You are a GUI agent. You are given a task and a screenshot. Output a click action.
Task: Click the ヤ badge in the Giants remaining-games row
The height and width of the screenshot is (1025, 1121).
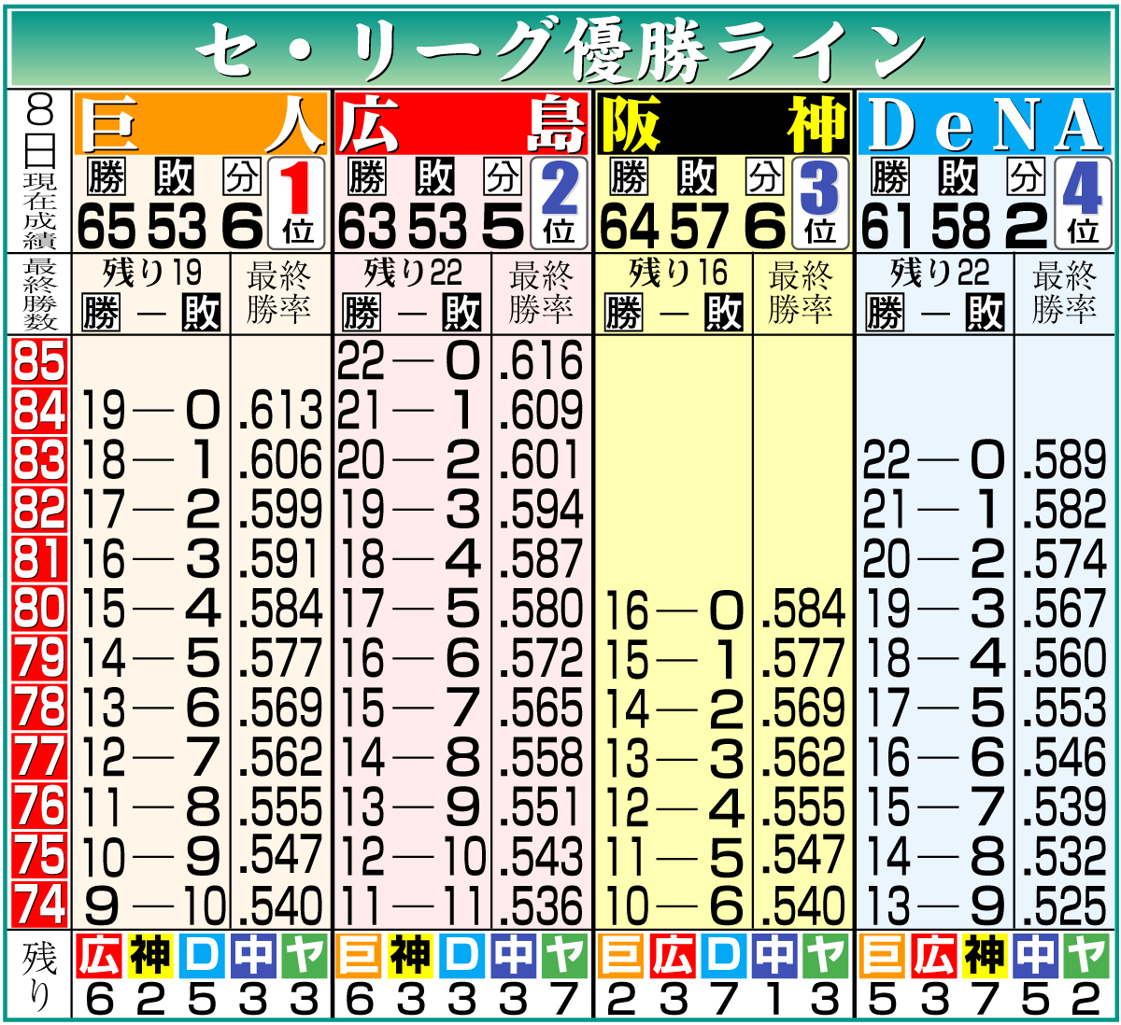pos(305,956)
